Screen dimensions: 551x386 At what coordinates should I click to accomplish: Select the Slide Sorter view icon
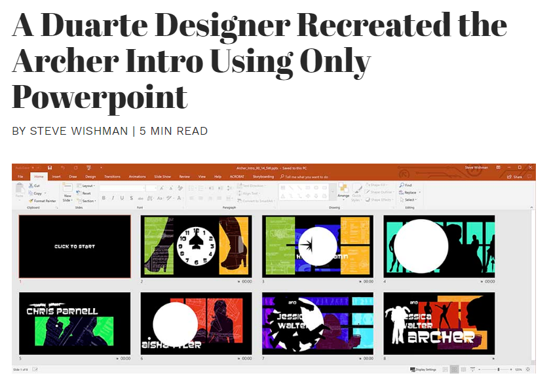click(454, 370)
